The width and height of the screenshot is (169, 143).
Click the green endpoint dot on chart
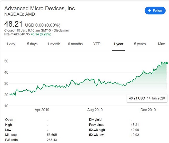click(167, 63)
